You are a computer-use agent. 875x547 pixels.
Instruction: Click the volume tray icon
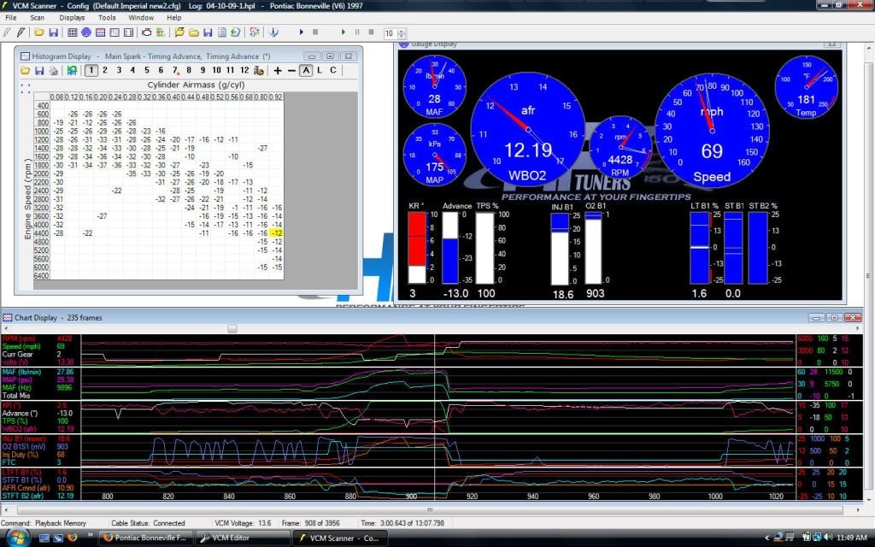tap(828, 538)
